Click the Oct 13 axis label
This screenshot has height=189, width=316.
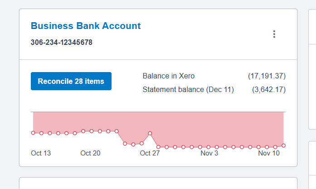(x=41, y=153)
